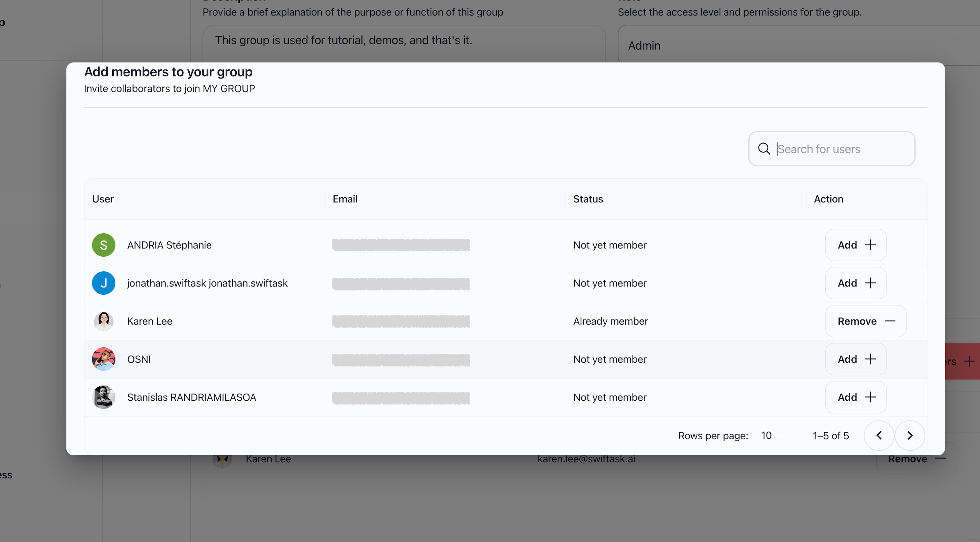
Task: Select the name jonathan.swiftask jonathan.swiftask
Action: 208,283
